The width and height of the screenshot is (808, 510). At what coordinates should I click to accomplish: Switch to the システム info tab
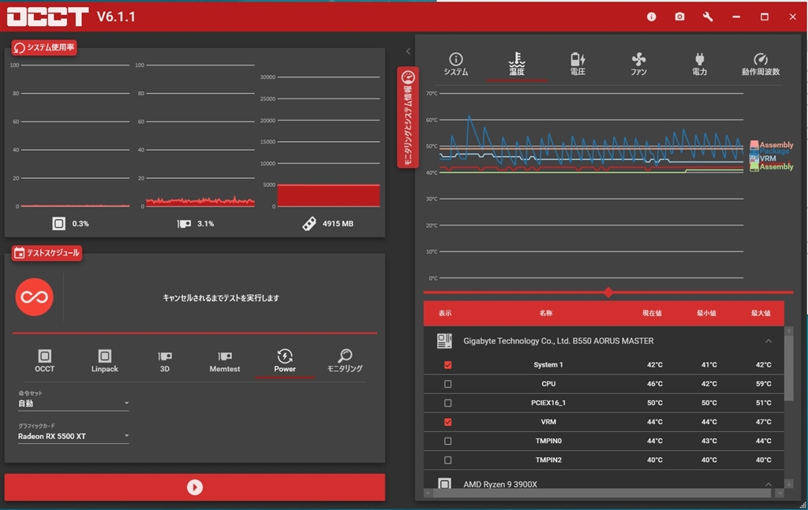point(455,65)
